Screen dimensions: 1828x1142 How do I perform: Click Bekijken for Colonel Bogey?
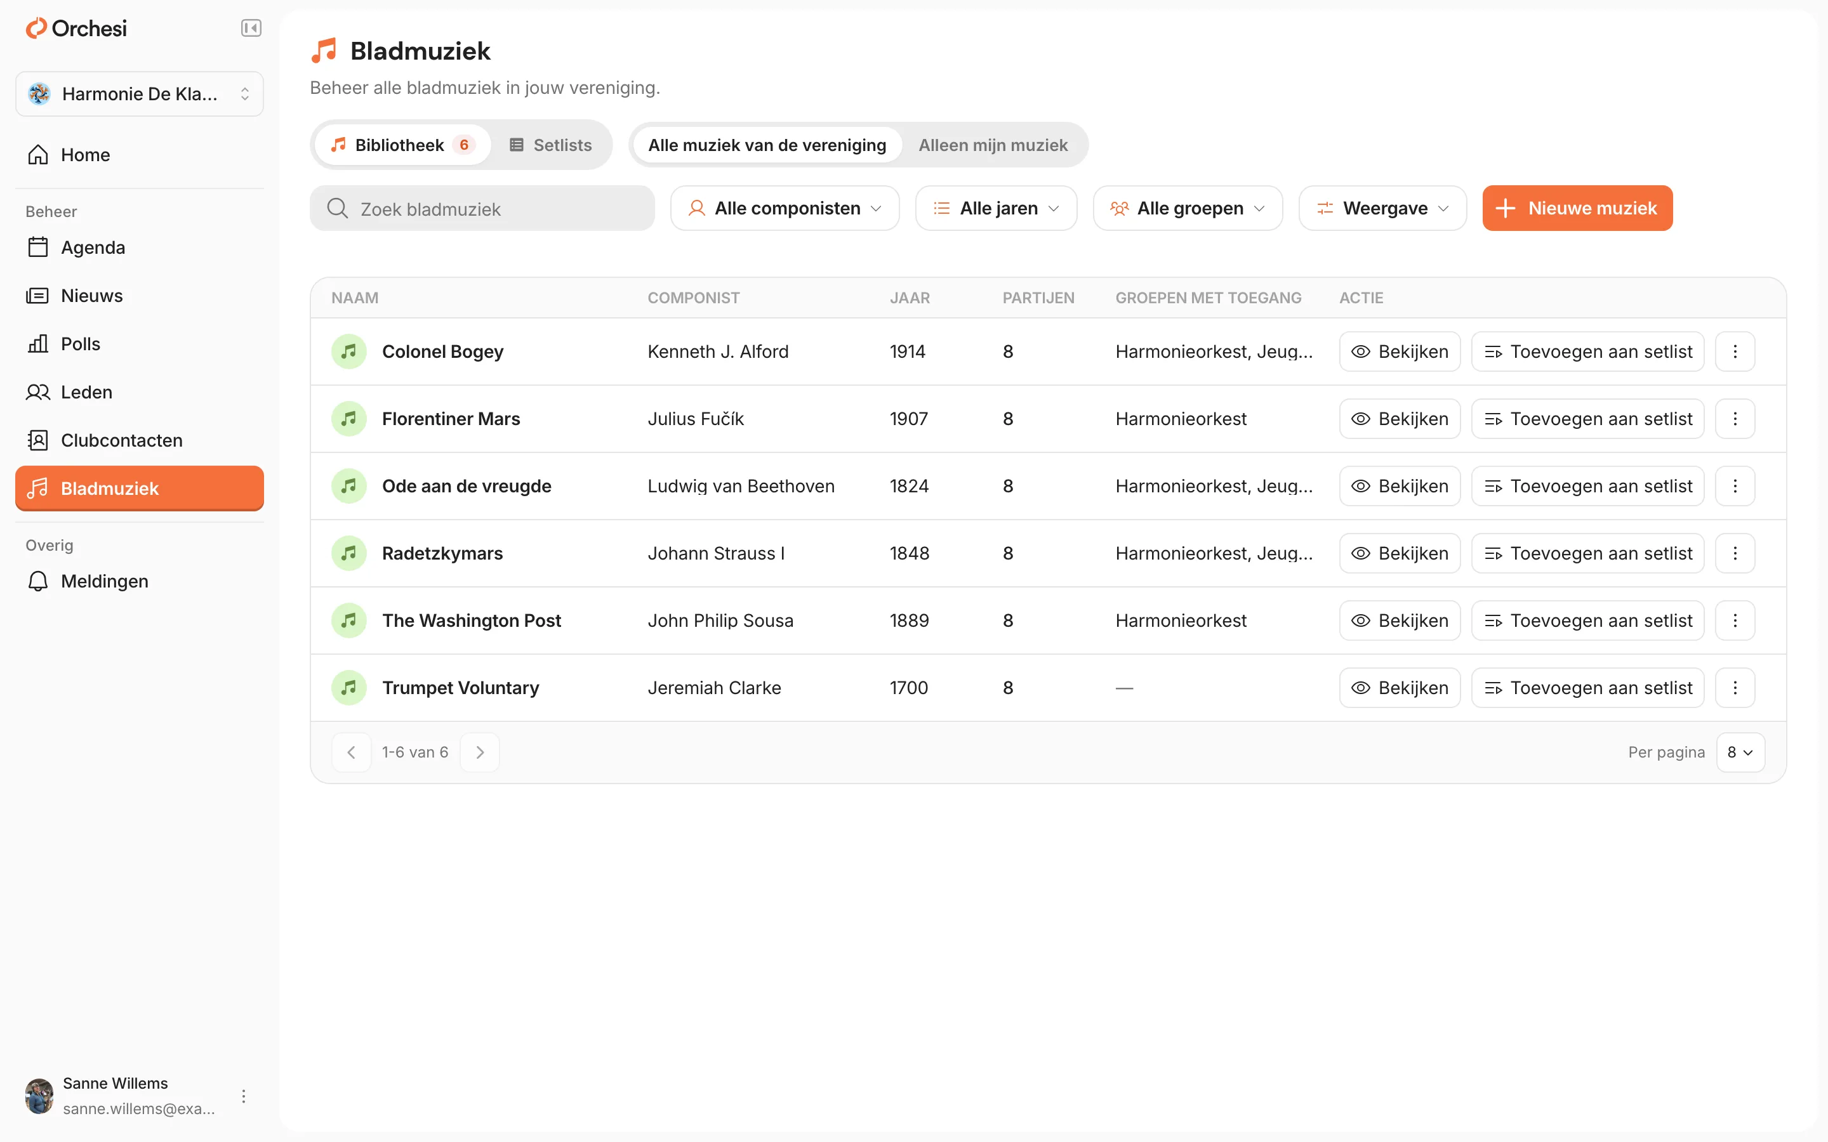click(x=1400, y=351)
